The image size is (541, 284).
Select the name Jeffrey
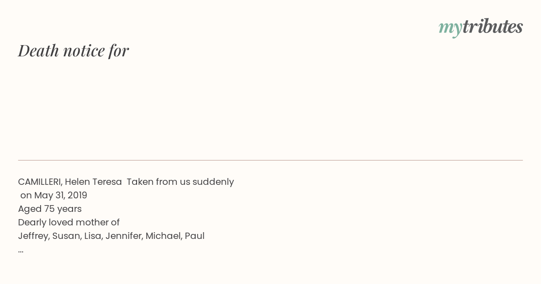pos(34,236)
